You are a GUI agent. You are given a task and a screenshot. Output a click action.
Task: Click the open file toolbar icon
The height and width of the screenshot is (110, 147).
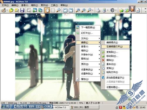pos(17,10)
